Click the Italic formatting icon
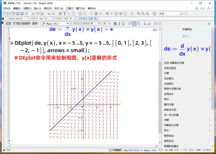Screen dimensions: 216x154 (119, 24)
